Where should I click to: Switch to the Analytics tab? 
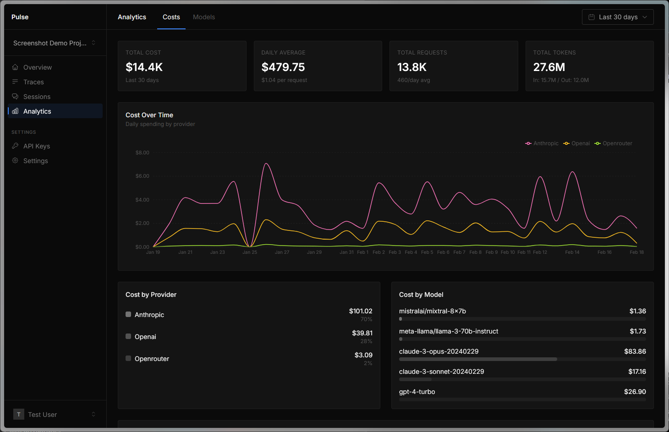click(x=132, y=17)
